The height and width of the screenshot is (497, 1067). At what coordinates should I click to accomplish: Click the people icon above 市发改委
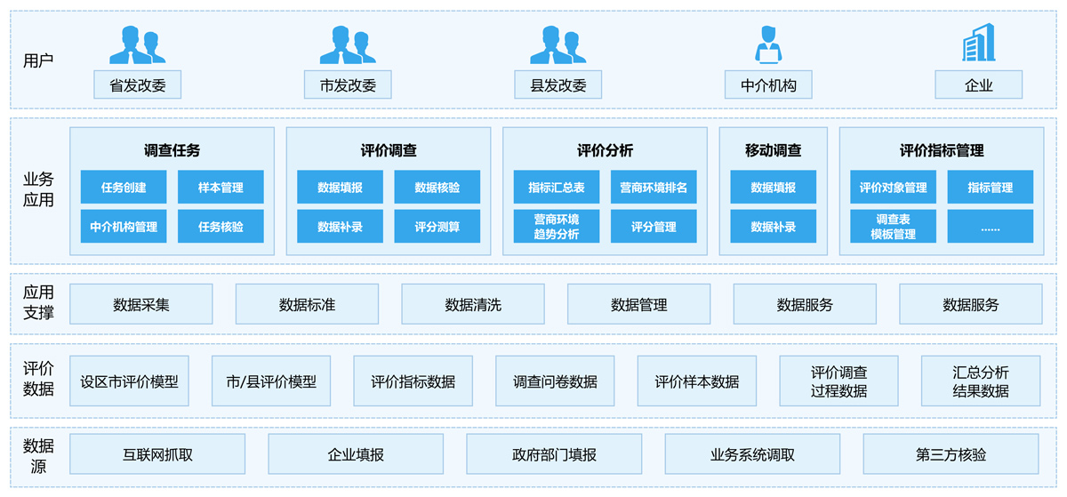point(348,44)
